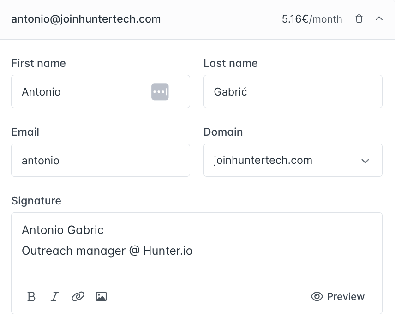
Task: Insert an image into the signature
Action: (x=101, y=296)
